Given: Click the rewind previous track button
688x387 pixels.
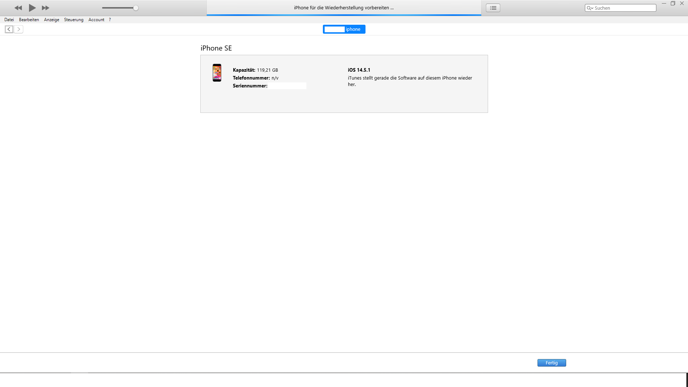Looking at the screenshot, I should point(18,8).
